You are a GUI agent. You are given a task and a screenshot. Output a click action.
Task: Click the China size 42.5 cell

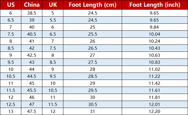32,55
